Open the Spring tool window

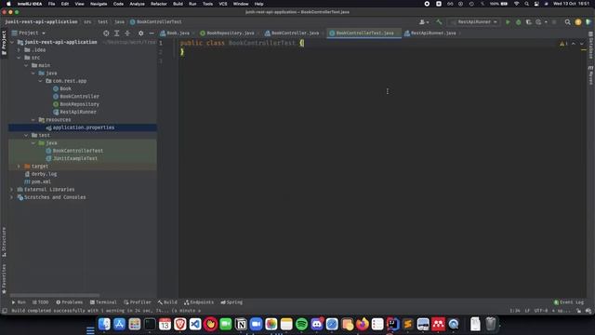coord(231,302)
